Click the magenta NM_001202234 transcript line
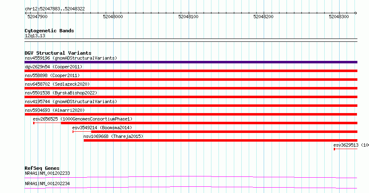Screen dimensions: 369x193 (191, 187)
